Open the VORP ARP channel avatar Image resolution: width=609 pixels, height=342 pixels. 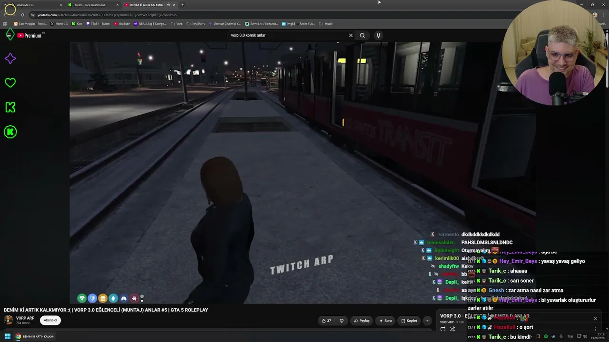click(x=8, y=320)
